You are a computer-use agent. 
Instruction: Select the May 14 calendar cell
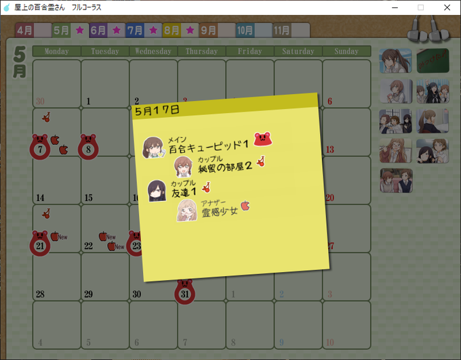(x=57, y=180)
